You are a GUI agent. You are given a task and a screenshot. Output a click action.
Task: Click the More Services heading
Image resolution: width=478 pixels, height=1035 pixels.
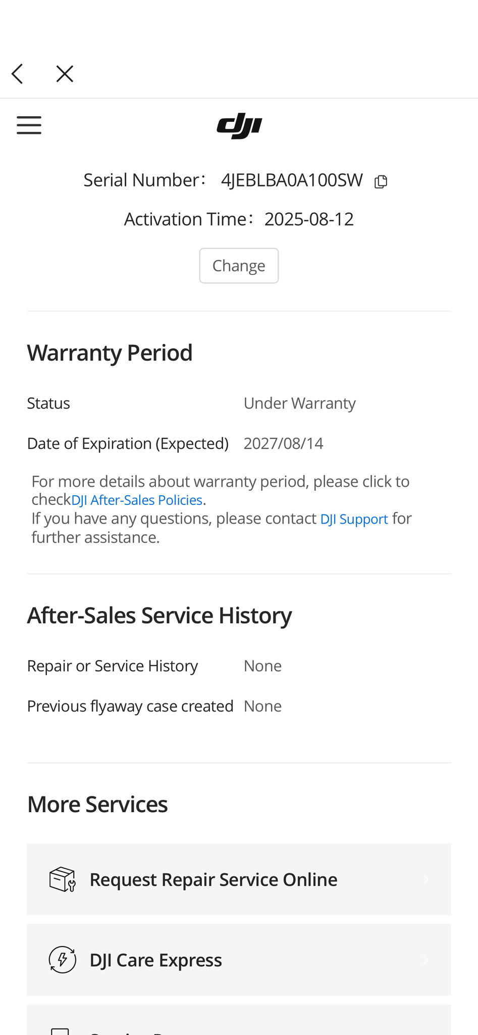(x=97, y=805)
